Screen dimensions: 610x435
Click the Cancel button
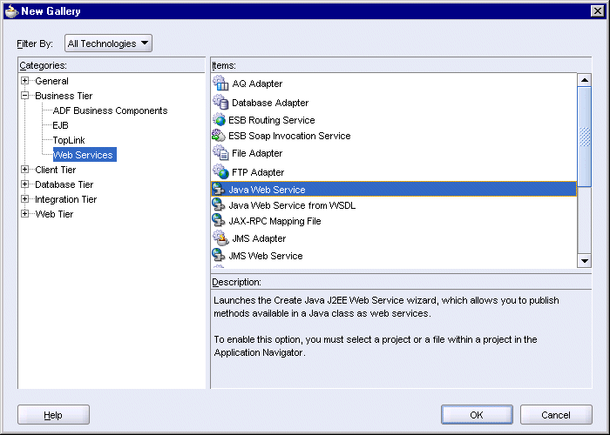pyautogui.click(x=556, y=415)
